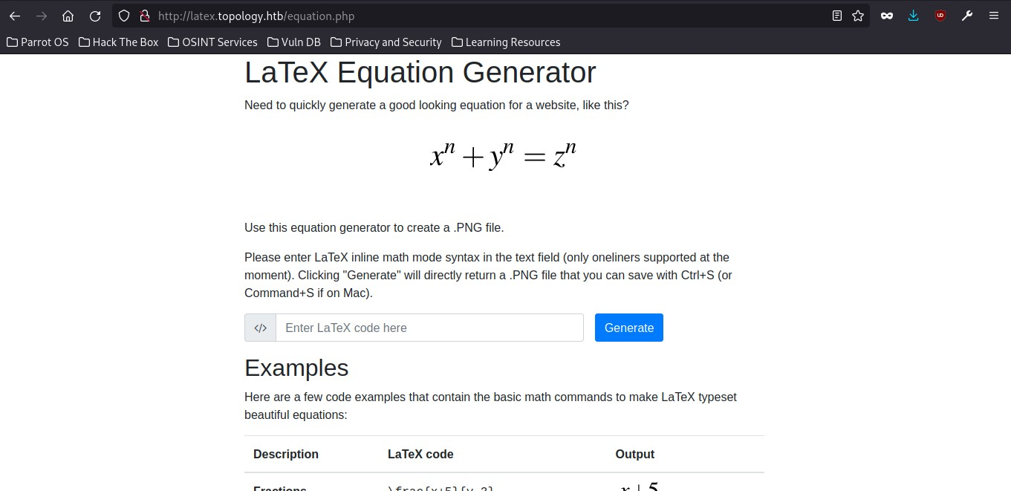Go to the browser home page

pyautogui.click(x=68, y=16)
